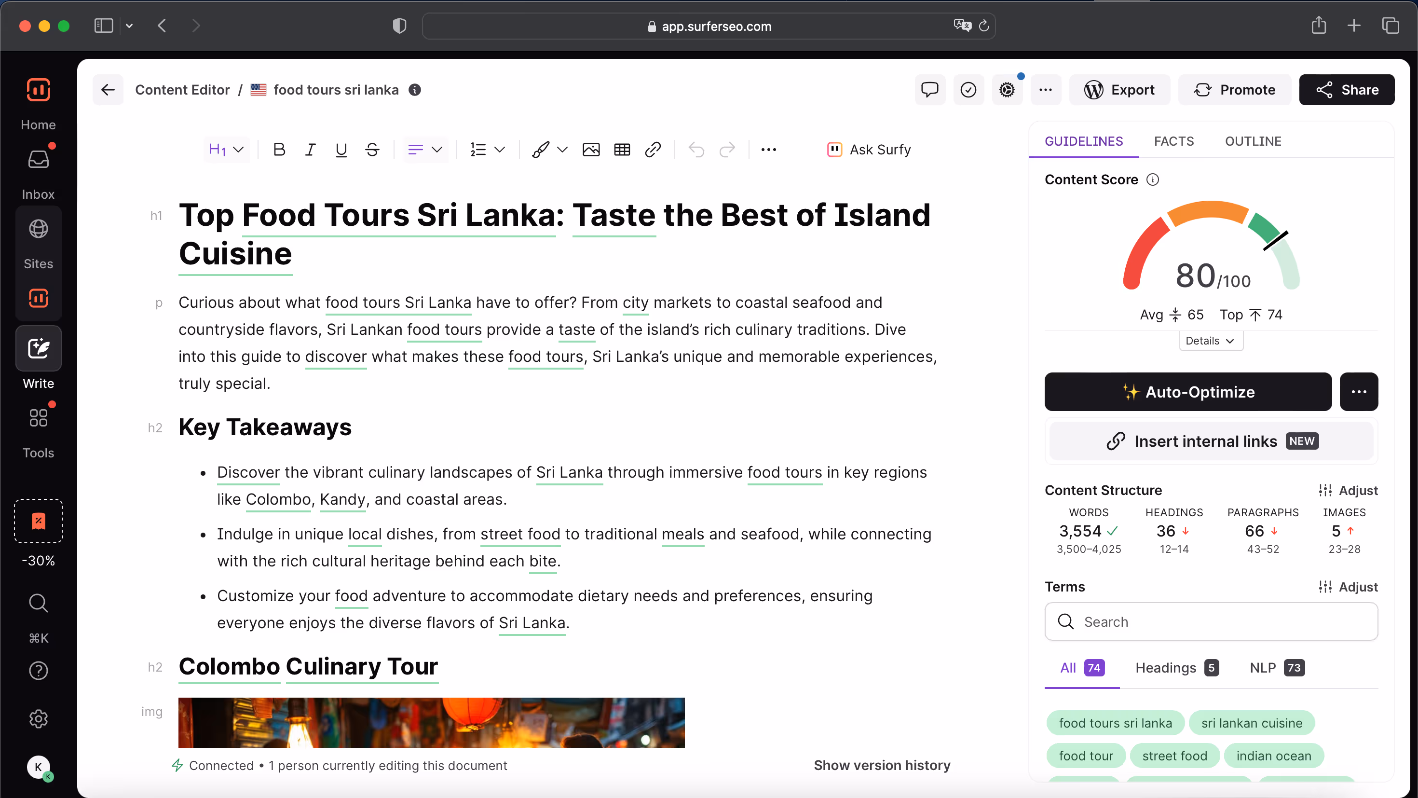Click the insert link toolbar icon
This screenshot has height=798, width=1418.
point(653,150)
